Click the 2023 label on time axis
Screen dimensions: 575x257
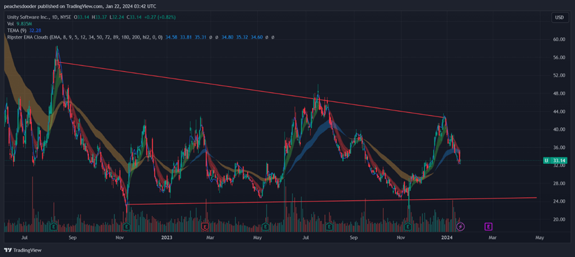[167, 238]
